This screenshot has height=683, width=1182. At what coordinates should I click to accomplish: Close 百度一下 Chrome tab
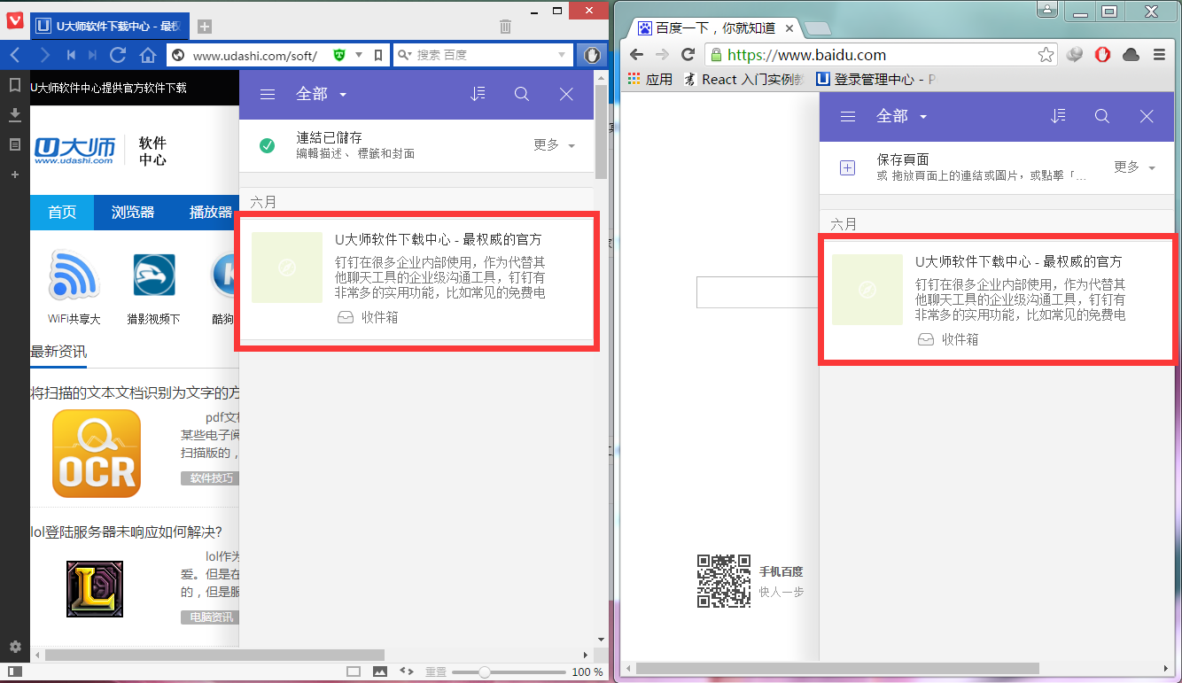coord(789,28)
